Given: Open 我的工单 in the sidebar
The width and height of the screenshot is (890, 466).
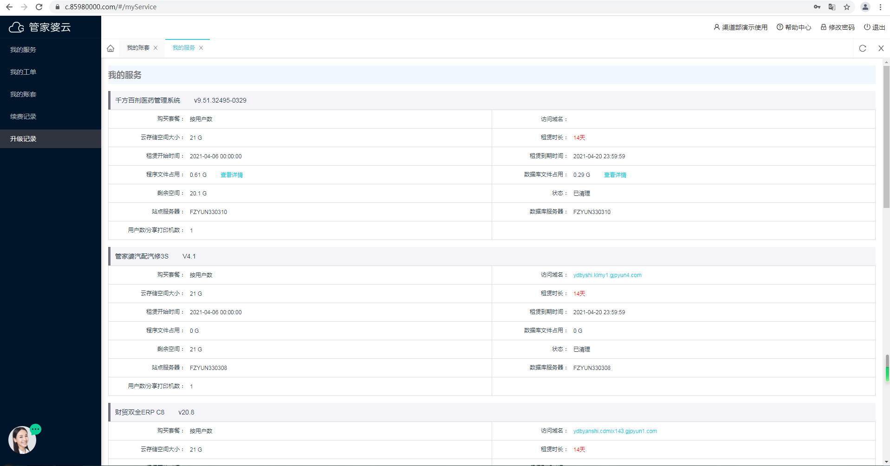Looking at the screenshot, I should [x=23, y=72].
